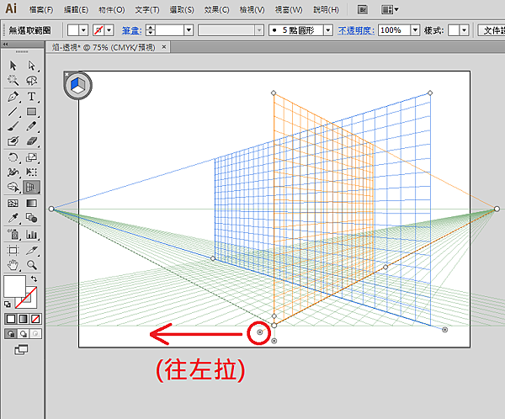Select the Pencil tool
505x419 pixels.
click(x=32, y=126)
